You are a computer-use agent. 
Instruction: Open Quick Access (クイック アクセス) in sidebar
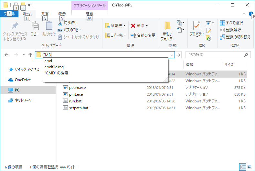coord(24,70)
